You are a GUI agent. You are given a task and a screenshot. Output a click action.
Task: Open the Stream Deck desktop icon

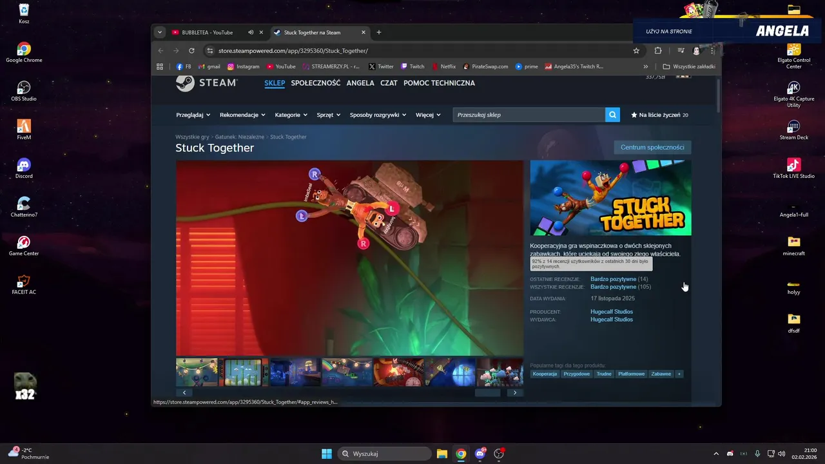(x=794, y=130)
